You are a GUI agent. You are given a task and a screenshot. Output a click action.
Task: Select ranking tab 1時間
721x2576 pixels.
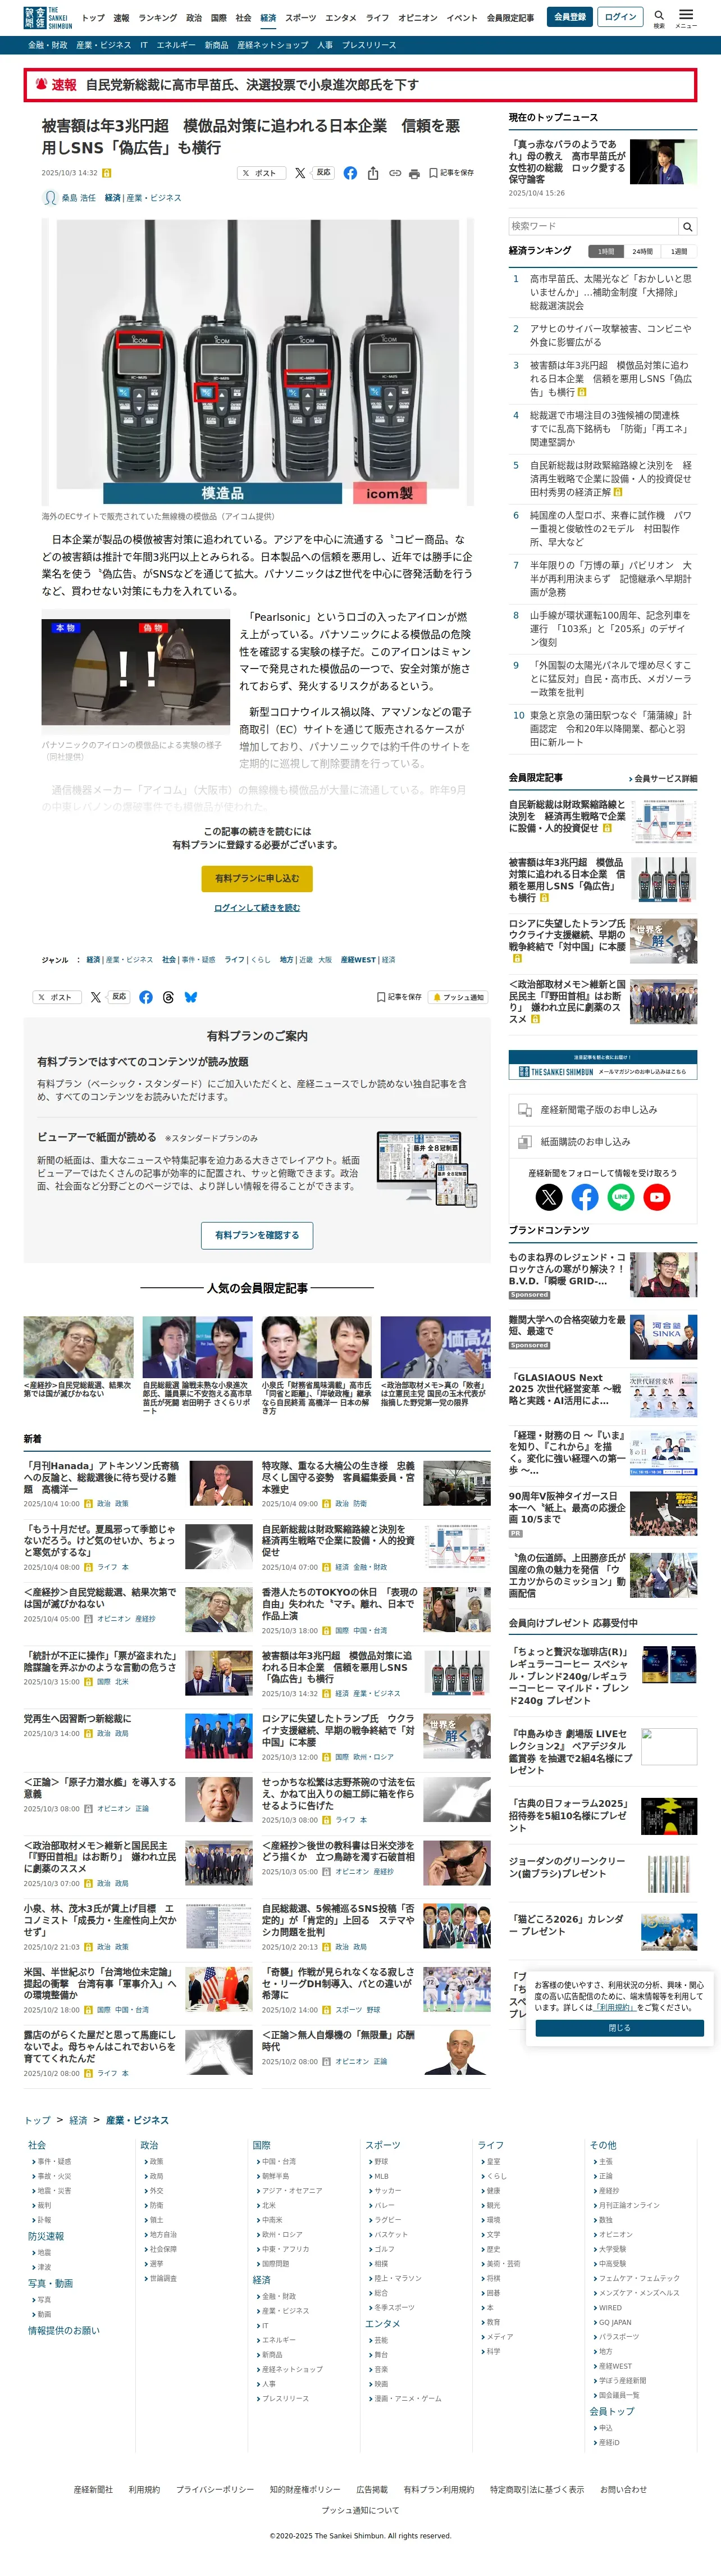click(x=606, y=252)
